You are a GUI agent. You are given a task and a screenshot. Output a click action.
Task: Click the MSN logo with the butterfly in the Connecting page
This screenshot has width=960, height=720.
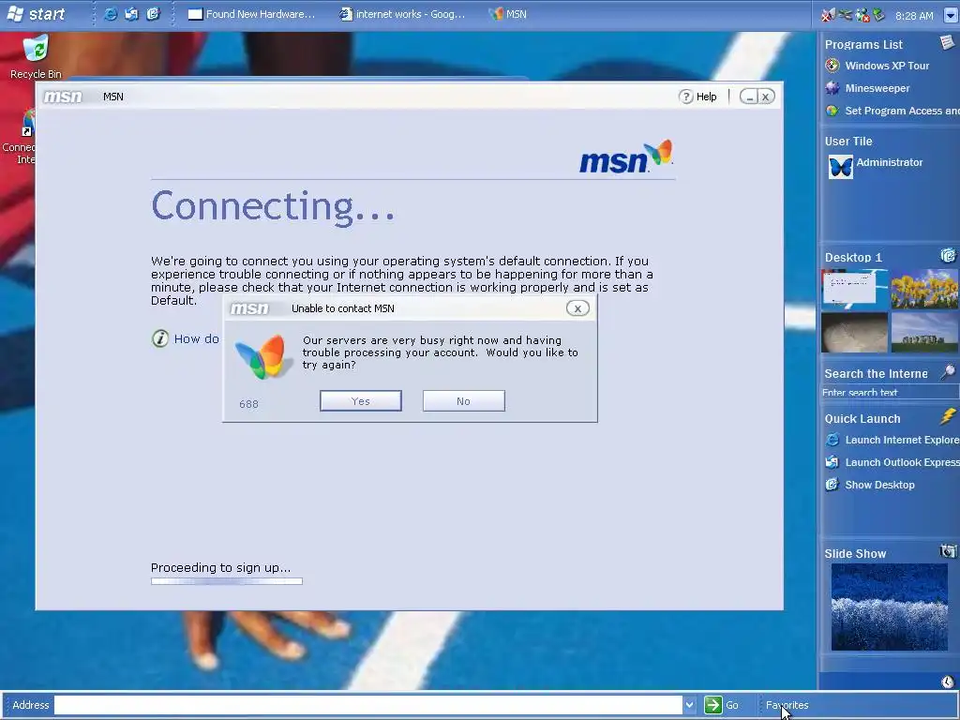tap(625, 157)
